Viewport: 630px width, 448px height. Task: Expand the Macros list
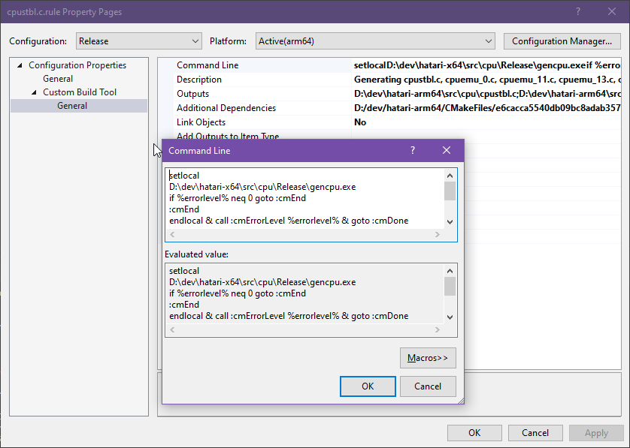[427, 358]
